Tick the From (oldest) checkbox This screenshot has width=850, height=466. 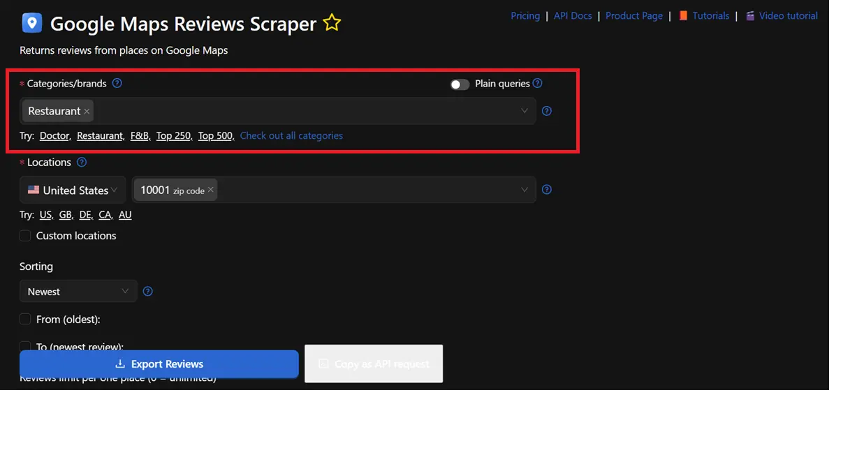[25, 319]
